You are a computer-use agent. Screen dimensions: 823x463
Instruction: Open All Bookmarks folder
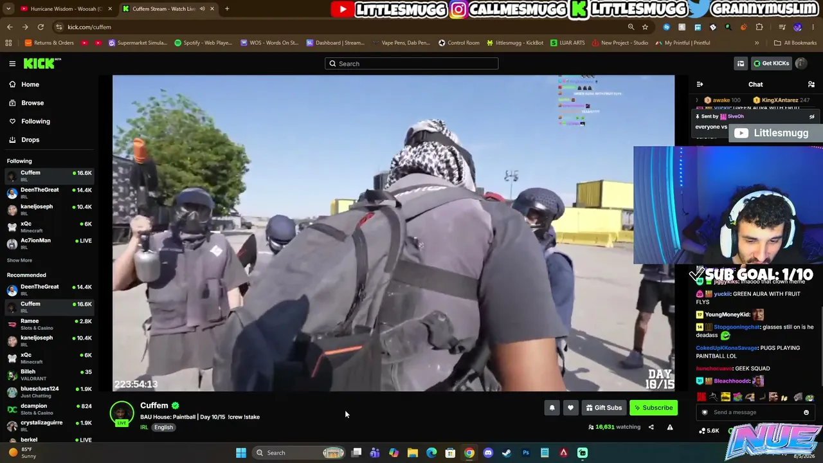coord(795,43)
